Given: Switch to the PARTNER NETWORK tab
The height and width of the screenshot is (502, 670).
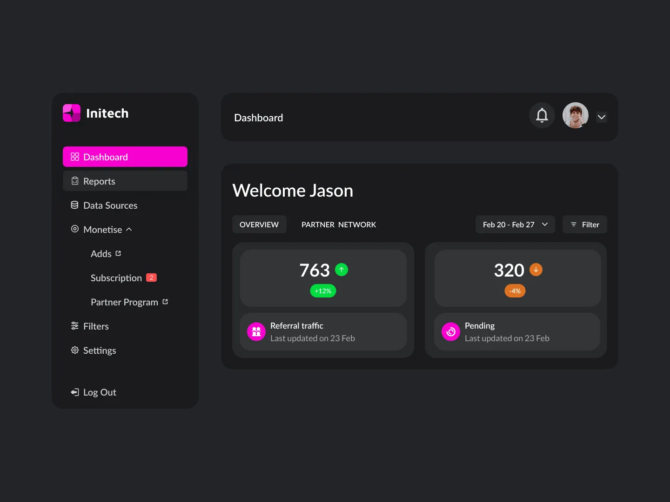Looking at the screenshot, I should [x=338, y=225].
